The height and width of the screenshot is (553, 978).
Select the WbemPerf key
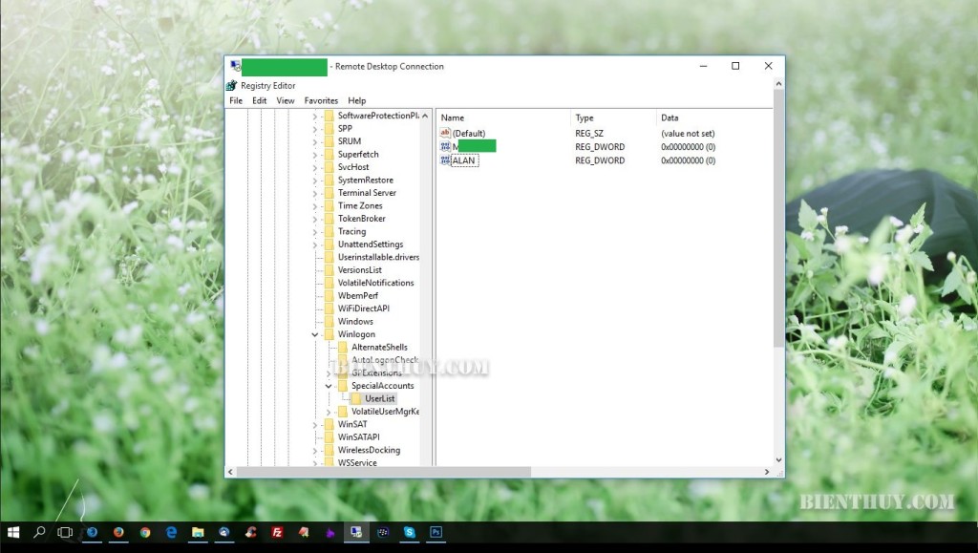358,295
